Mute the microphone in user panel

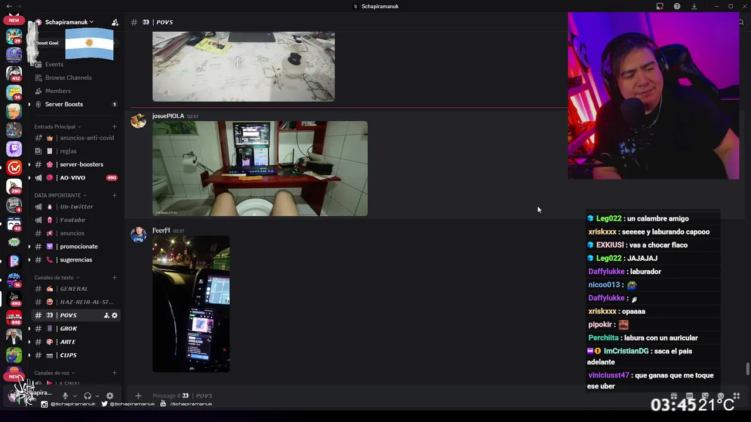coord(65,396)
